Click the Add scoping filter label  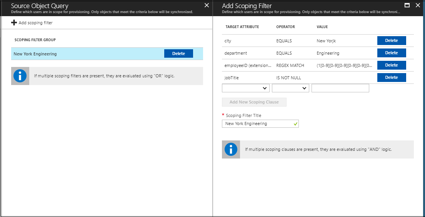(x=35, y=23)
